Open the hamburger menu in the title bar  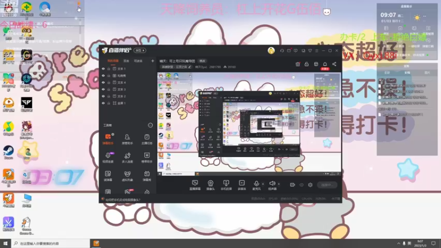316,51
